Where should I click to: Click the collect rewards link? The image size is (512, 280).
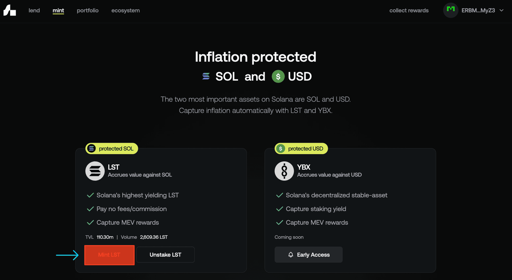point(409,10)
